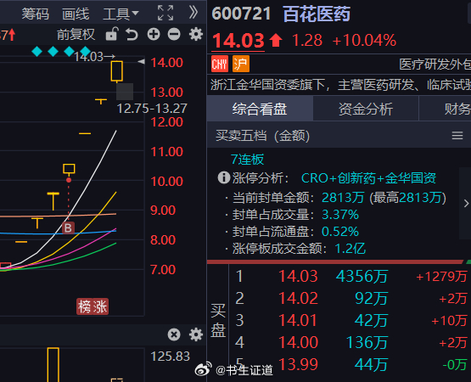The width and height of the screenshot is (471, 382).
Task: Click the latest candlestick on the chart
Action: pos(116,71)
